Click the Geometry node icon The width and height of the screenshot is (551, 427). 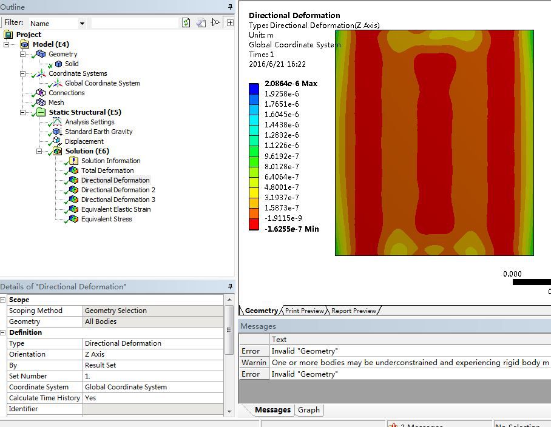tap(41, 54)
